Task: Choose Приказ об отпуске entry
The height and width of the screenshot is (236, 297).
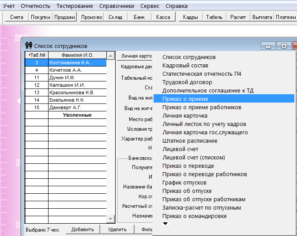Action: click(224, 191)
